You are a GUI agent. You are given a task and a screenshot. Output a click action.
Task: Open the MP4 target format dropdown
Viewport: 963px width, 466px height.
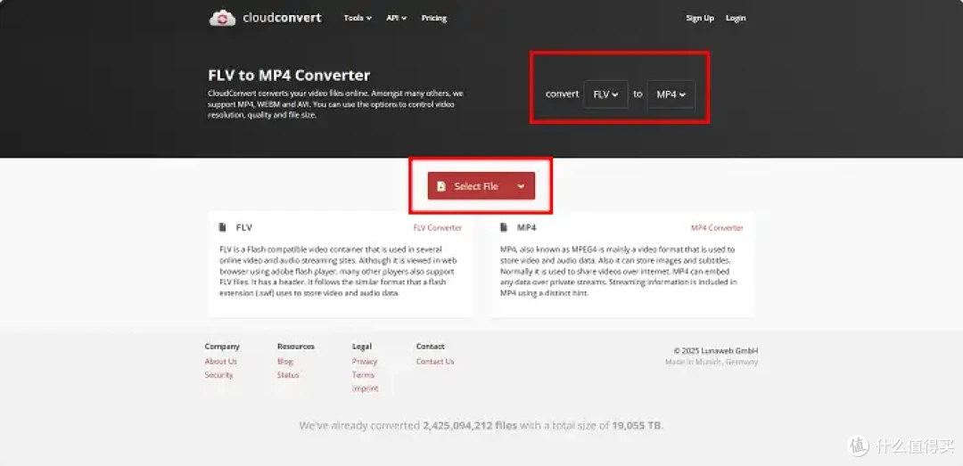[671, 94]
